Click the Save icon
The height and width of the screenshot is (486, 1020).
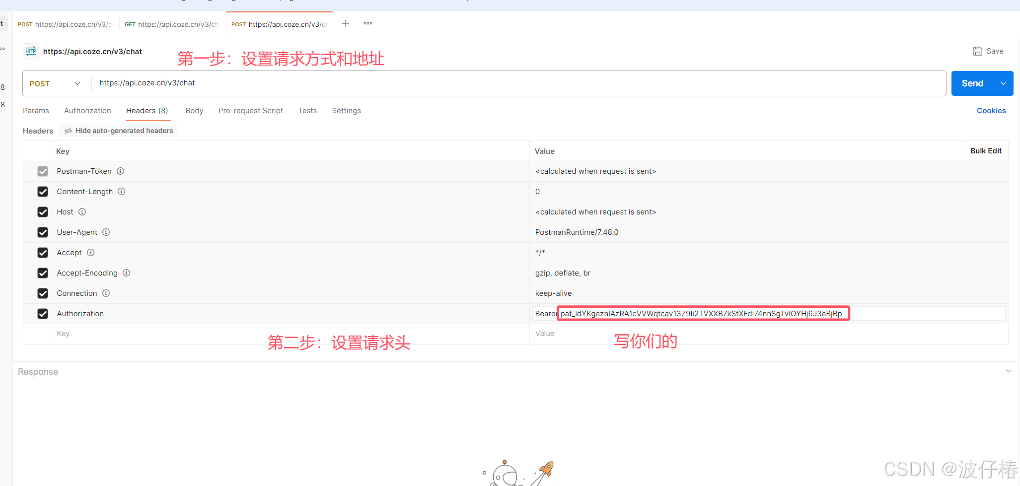point(978,51)
